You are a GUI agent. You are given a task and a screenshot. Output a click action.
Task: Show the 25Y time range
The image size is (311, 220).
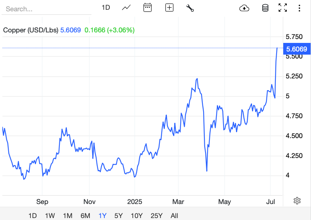point(157,216)
